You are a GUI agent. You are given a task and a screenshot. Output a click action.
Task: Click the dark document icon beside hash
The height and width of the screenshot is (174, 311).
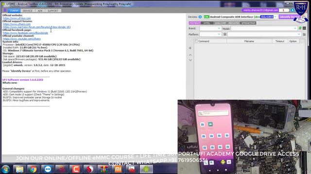(304, 29)
